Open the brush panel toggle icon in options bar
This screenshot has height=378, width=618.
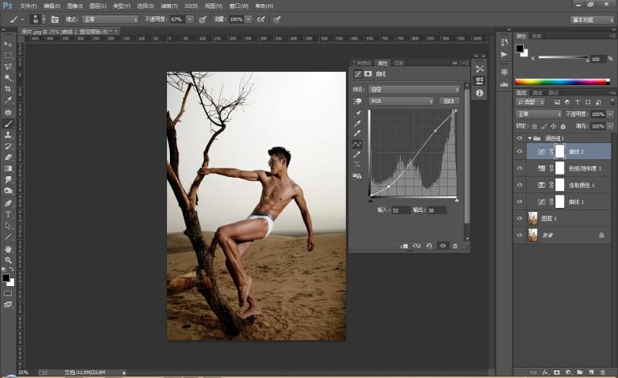pyautogui.click(x=55, y=19)
